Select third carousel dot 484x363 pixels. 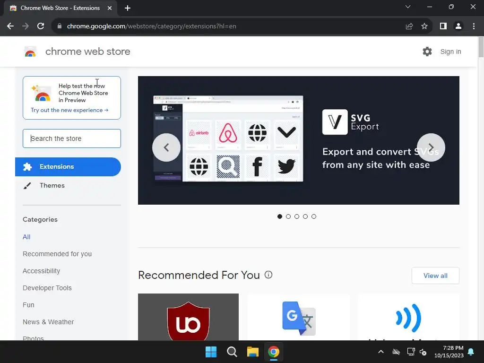click(297, 216)
